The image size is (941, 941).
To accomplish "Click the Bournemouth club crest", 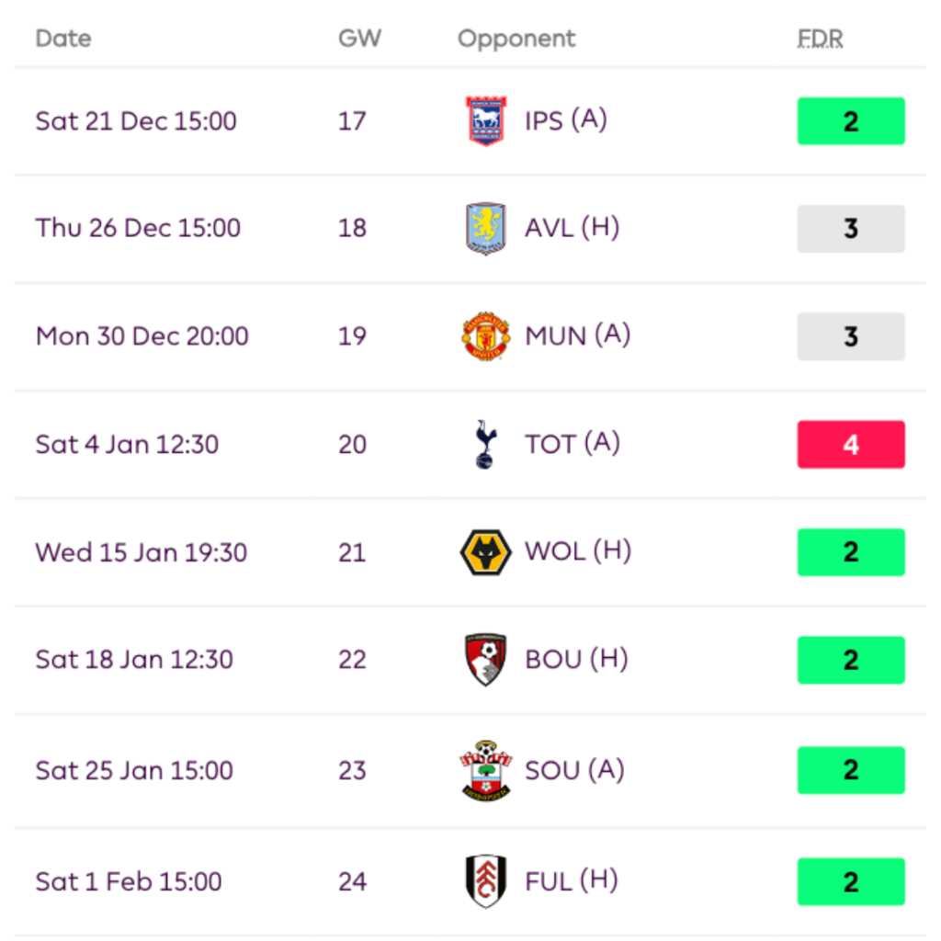I will pos(485,660).
